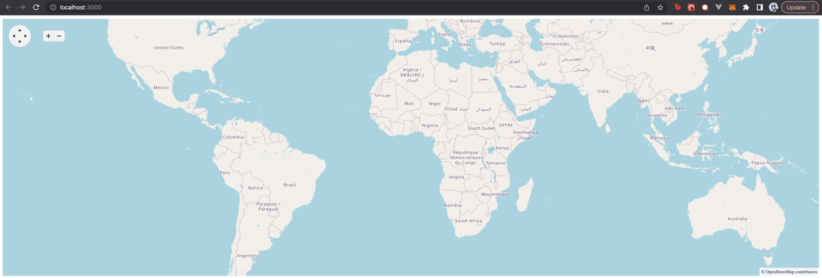Click the Indonesia label
822x278 pixels.
pos(703,153)
